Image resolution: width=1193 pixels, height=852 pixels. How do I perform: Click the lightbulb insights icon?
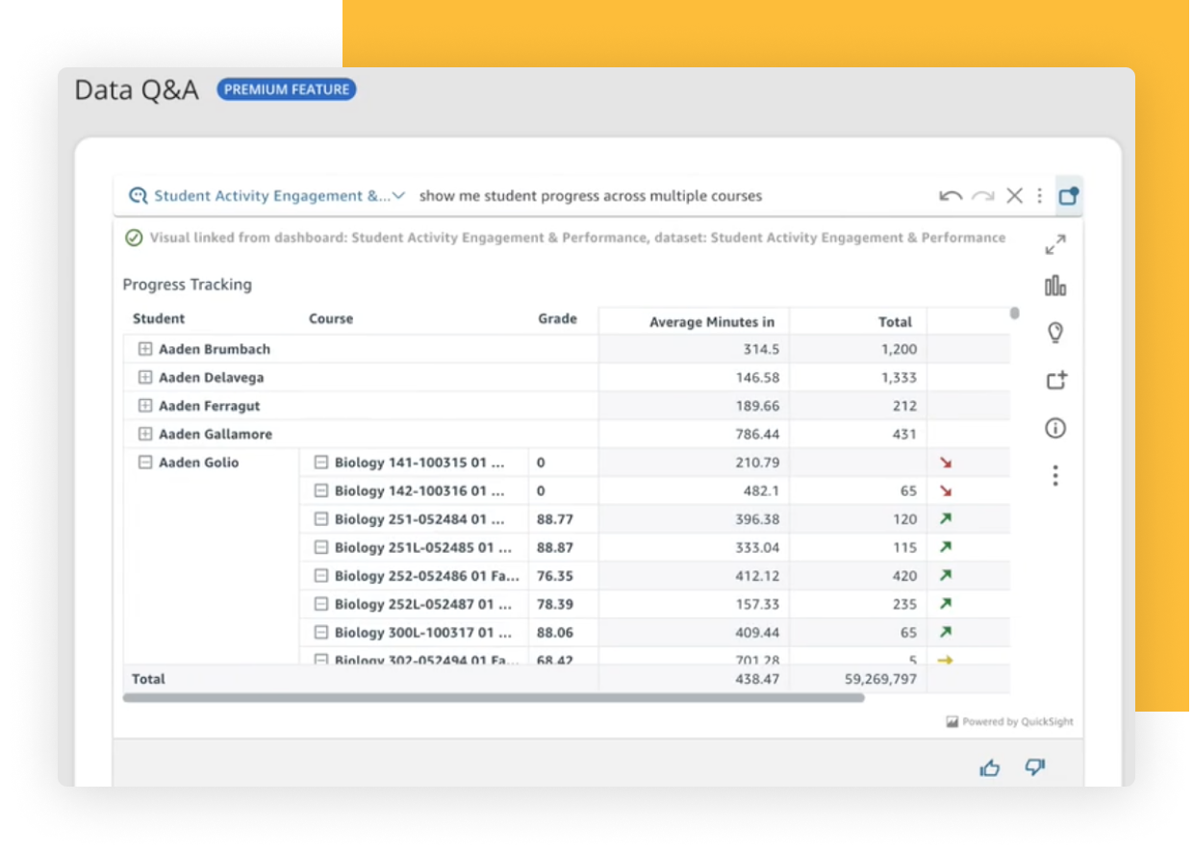pos(1055,333)
